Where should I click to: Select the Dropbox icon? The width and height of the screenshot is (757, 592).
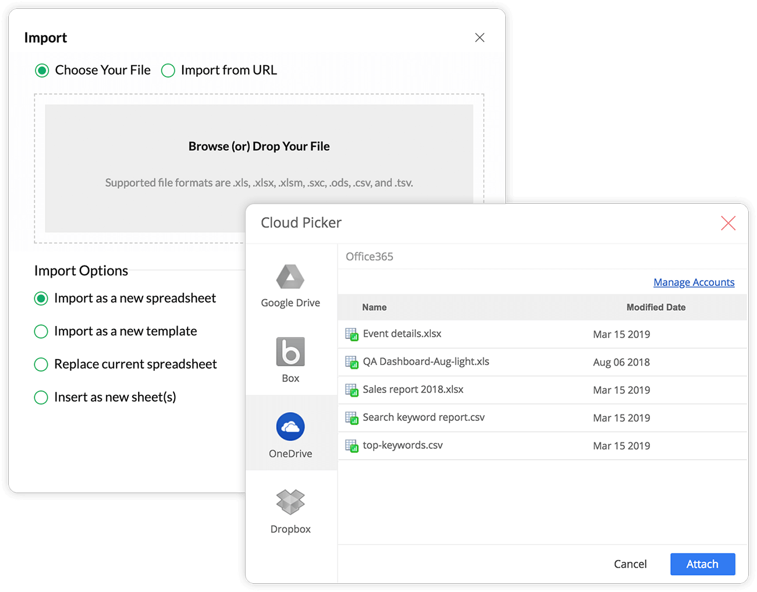pyautogui.click(x=290, y=502)
